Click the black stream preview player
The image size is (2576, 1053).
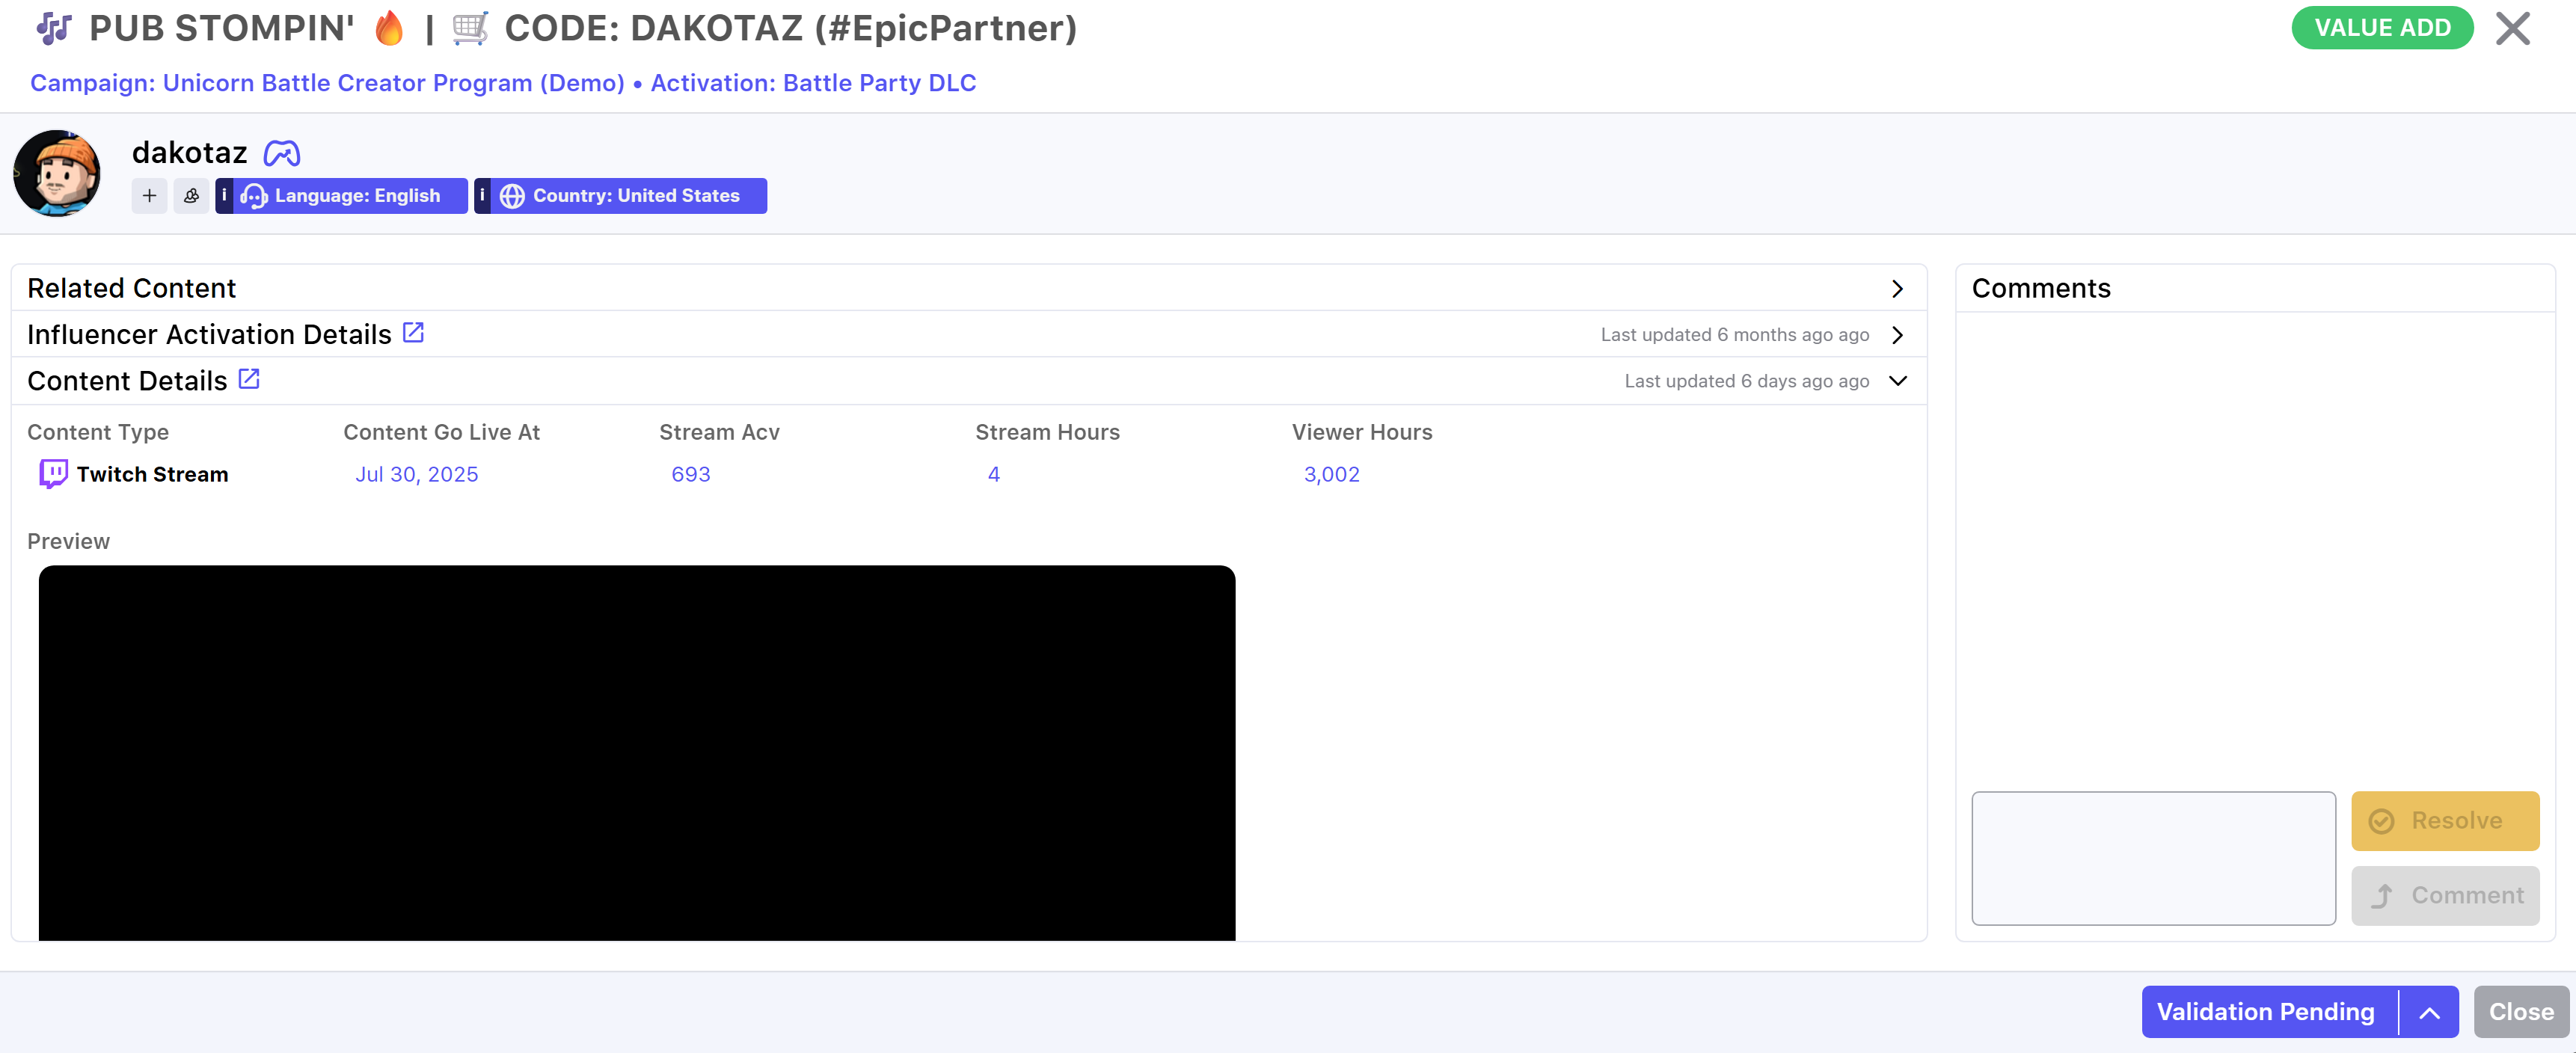(x=637, y=753)
